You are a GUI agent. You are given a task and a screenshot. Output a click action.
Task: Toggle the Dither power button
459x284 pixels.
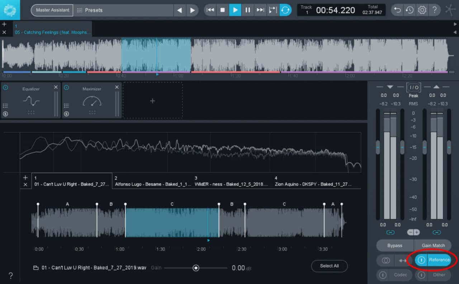422,275
